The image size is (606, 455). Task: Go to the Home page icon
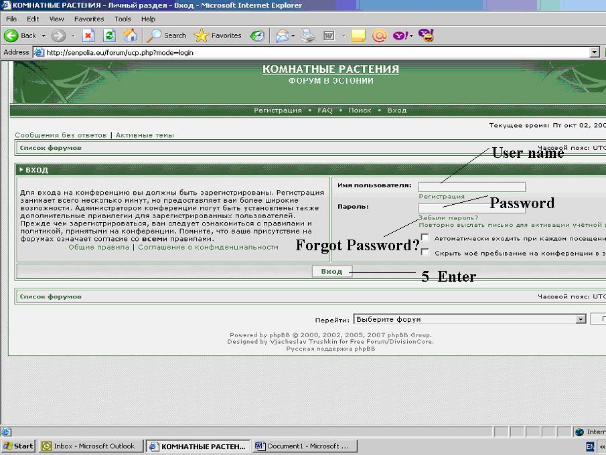click(130, 35)
